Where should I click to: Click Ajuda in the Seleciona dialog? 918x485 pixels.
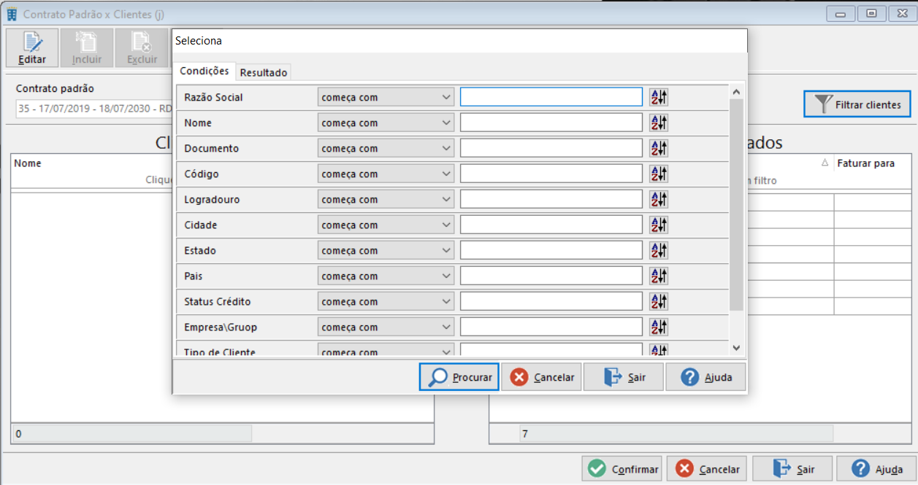pos(705,377)
